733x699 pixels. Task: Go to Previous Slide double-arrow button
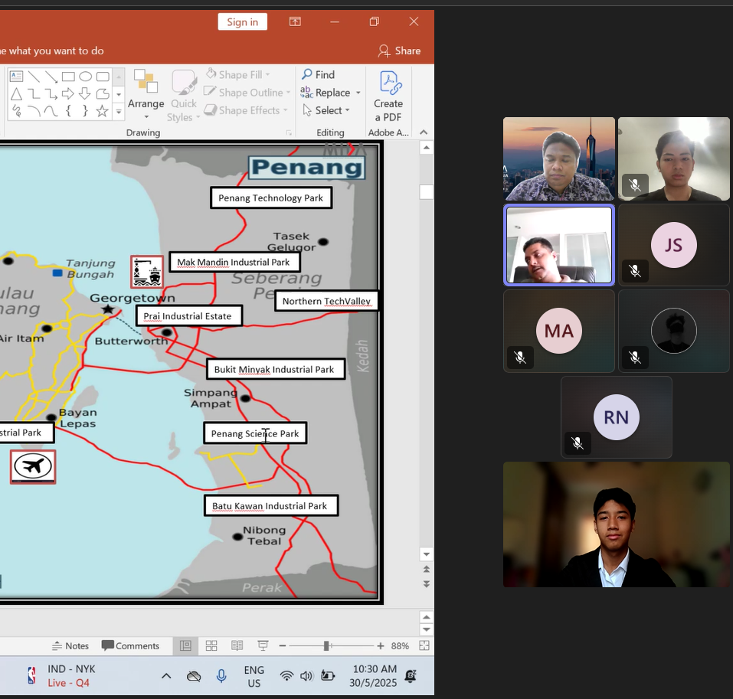coord(427,569)
